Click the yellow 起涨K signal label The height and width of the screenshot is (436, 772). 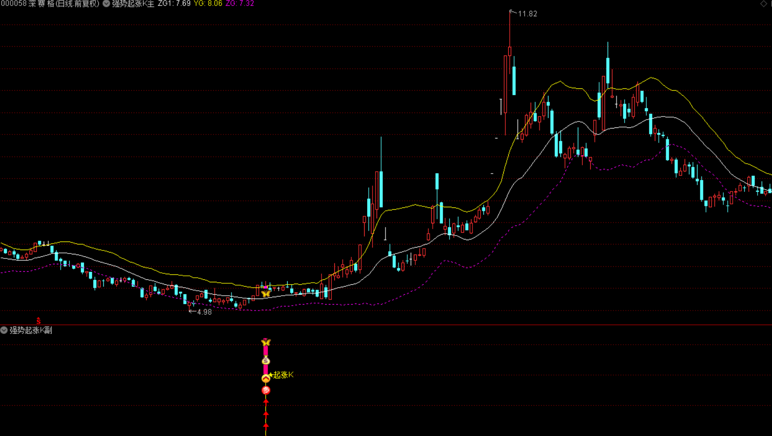click(283, 375)
